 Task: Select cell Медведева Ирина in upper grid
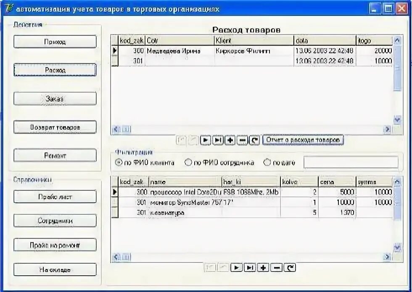180,51
